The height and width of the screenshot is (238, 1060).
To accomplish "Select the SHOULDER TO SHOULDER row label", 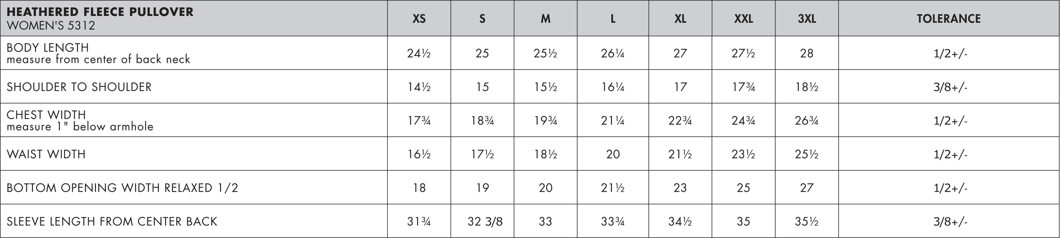I will click(x=79, y=87).
